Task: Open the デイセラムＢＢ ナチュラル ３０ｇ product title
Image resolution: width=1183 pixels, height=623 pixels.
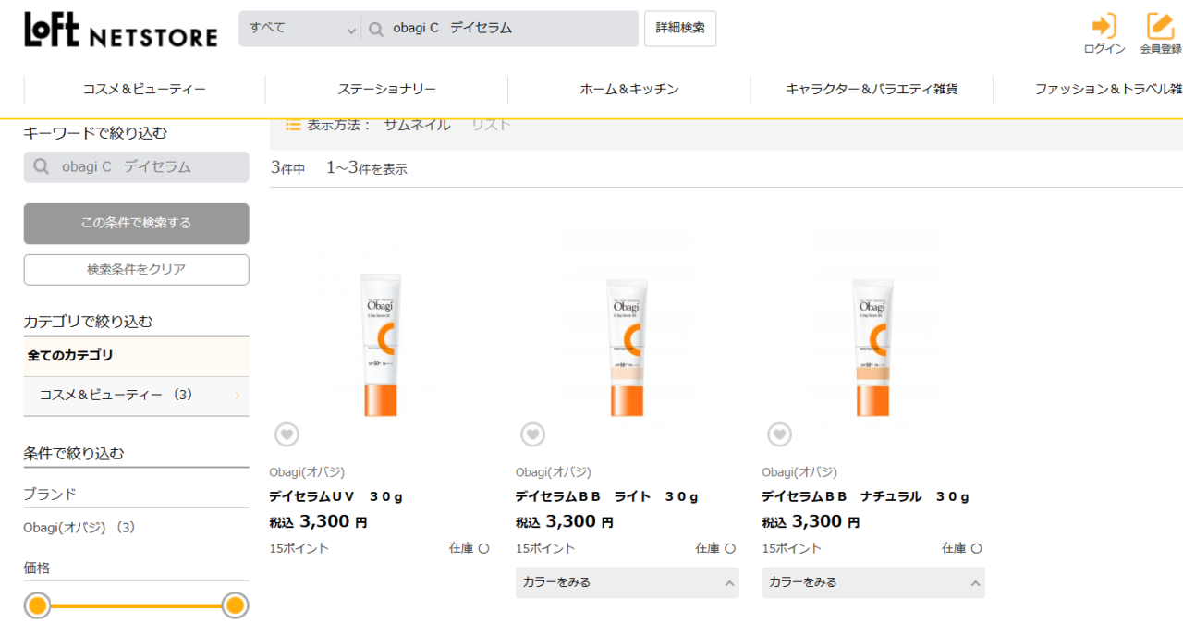Action: coord(866,496)
